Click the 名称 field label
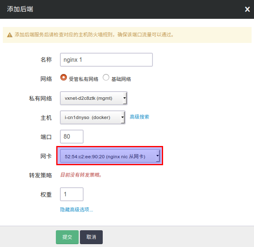Viewport: 254px width, 247px height. pyautogui.click(x=46, y=60)
